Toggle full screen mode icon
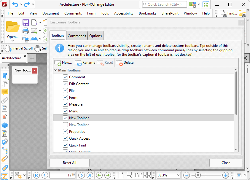The width and height of the screenshot is (250, 180). (206, 4)
